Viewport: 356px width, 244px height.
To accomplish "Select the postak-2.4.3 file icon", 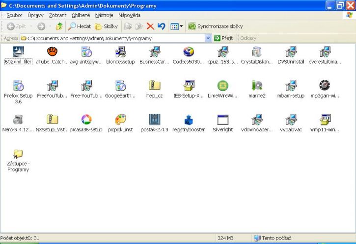I will point(154,120).
